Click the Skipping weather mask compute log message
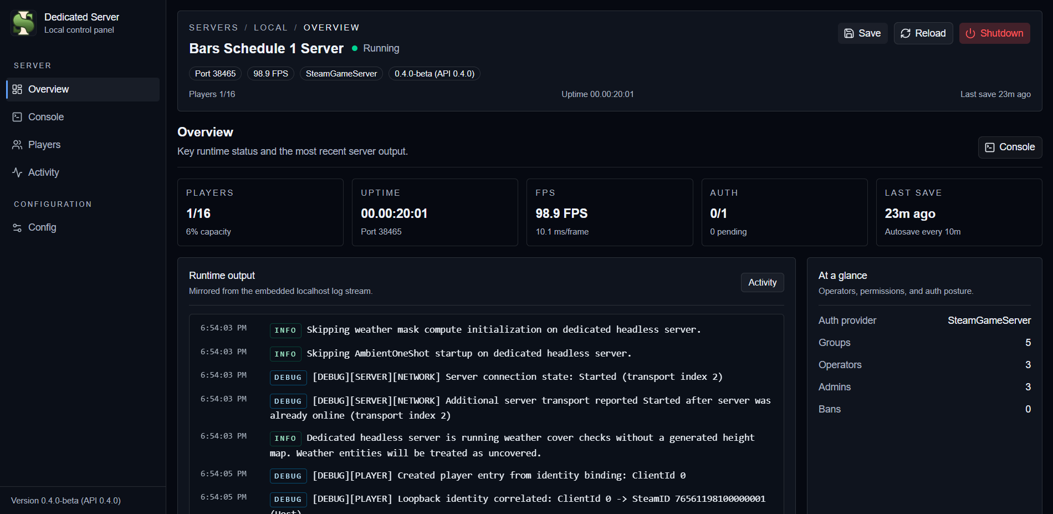 pyautogui.click(x=504, y=330)
